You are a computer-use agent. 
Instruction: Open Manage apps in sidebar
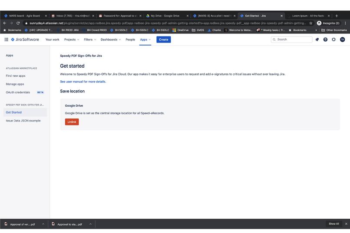(15, 84)
